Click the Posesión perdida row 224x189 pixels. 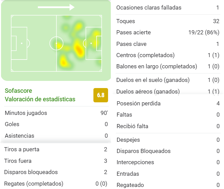coord(168,103)
